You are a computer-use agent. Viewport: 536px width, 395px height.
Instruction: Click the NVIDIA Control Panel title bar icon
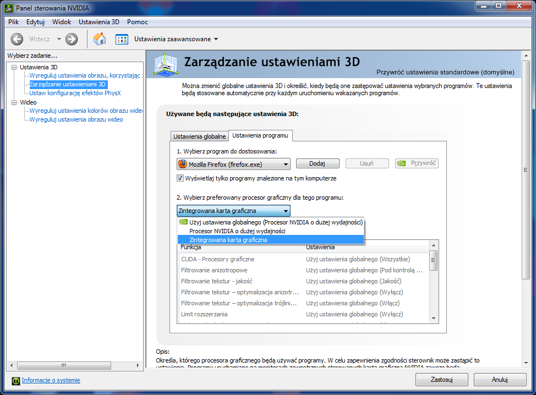pyautogui.click(x=9, y=8)
